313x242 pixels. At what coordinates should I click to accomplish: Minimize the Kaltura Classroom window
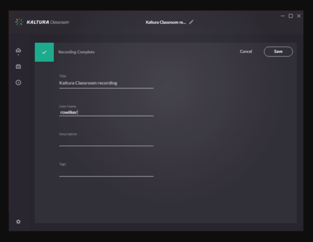[283, 16]
